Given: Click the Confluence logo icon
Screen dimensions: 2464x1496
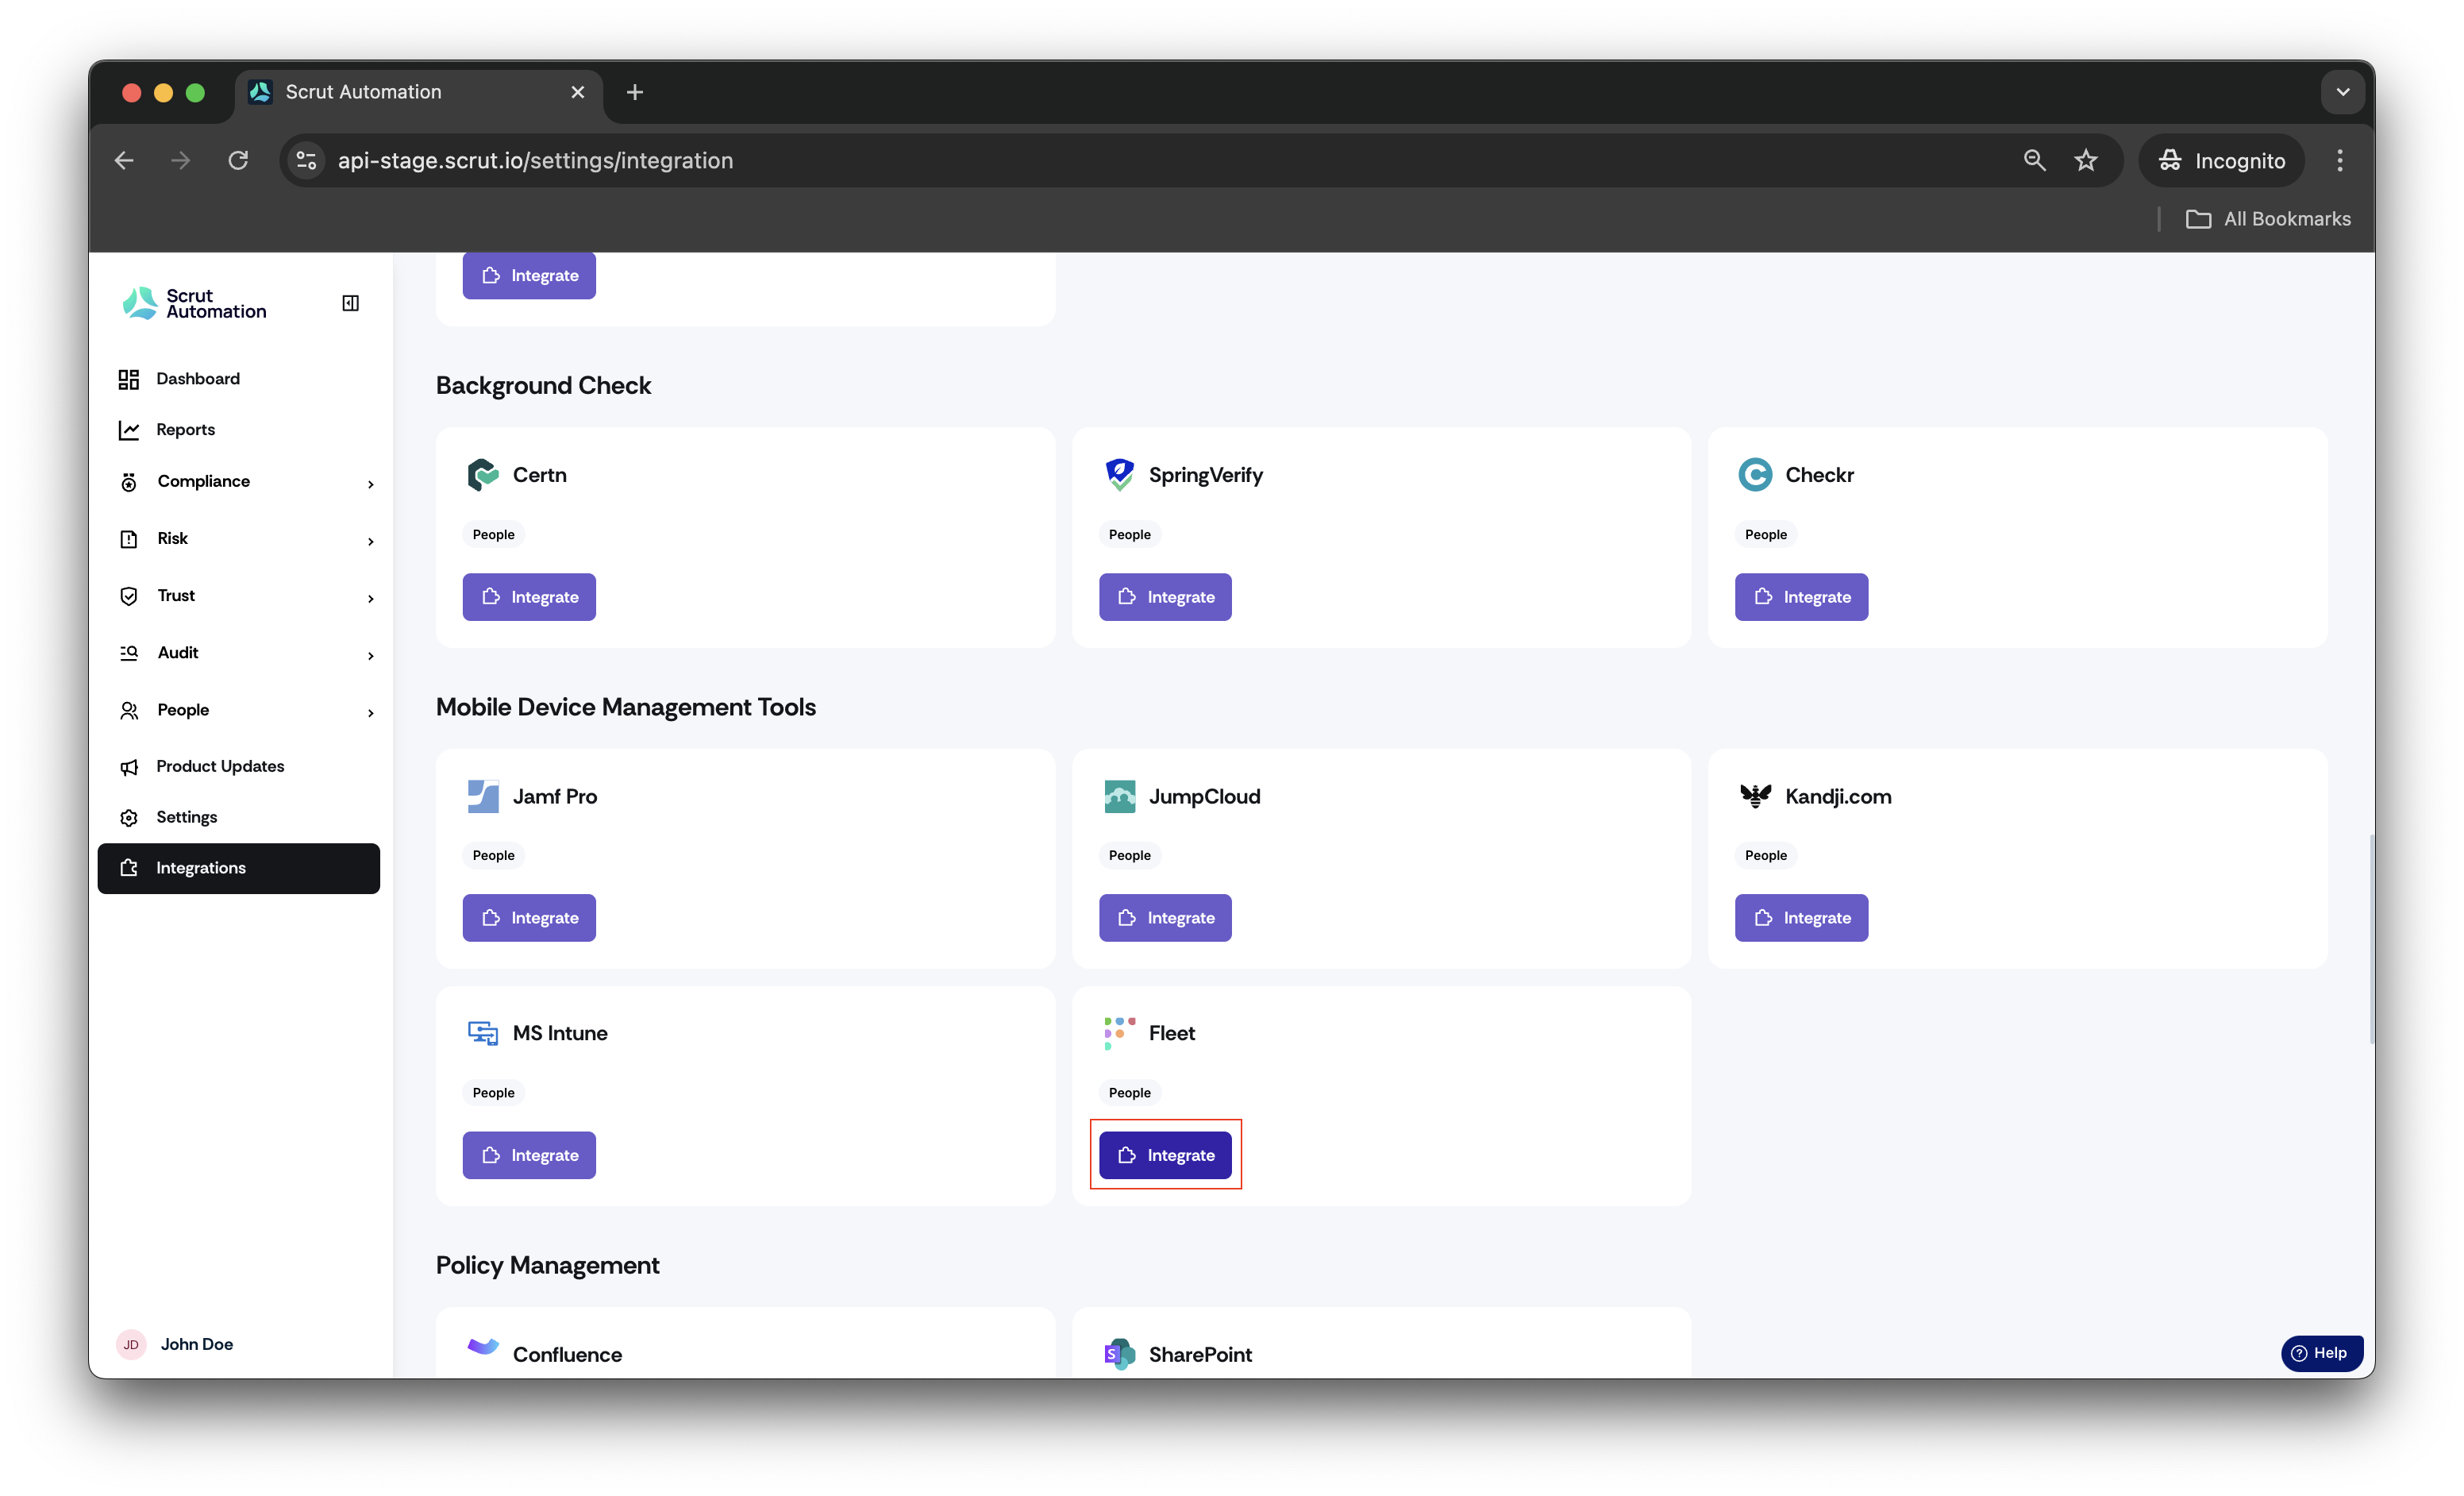Looking at the screenshot, I should (x=483, y=1347).
